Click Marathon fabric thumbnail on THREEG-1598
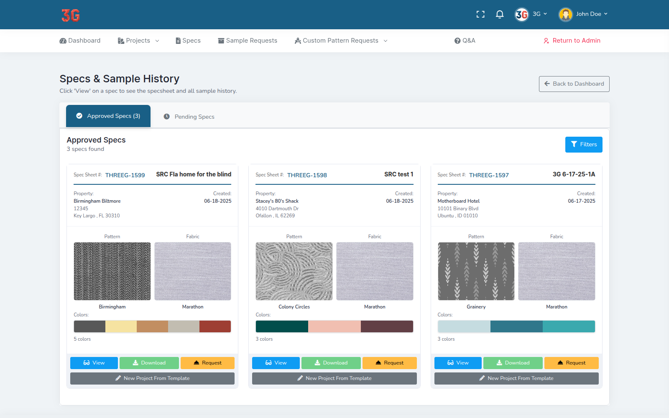The width and height of the screenshot is (669, 418). click(x=375, y=271)
